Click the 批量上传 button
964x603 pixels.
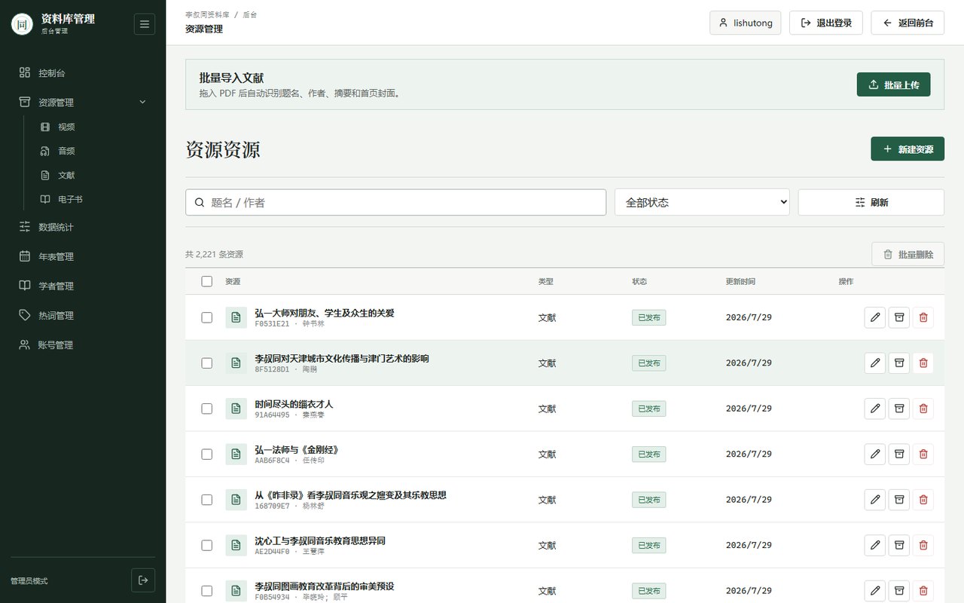pyautogui.click(x=893, y=84)
